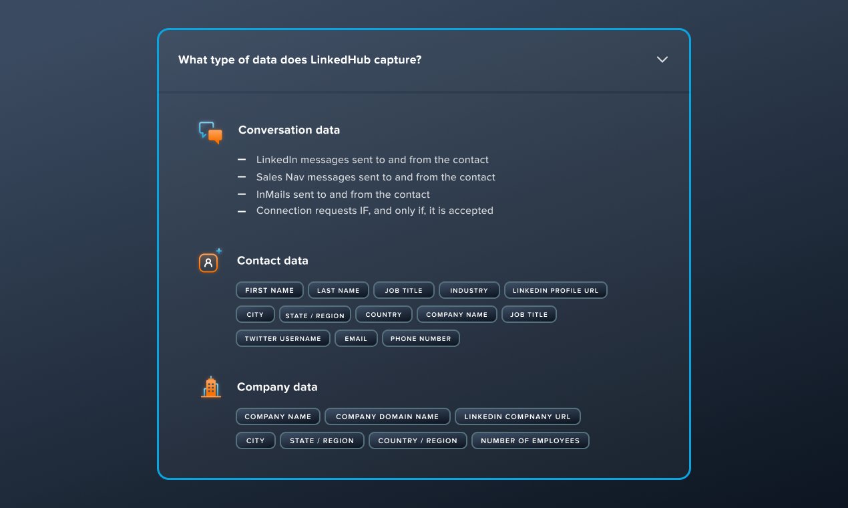Click the Sales Nav messages bullet line

click(376, 177)
